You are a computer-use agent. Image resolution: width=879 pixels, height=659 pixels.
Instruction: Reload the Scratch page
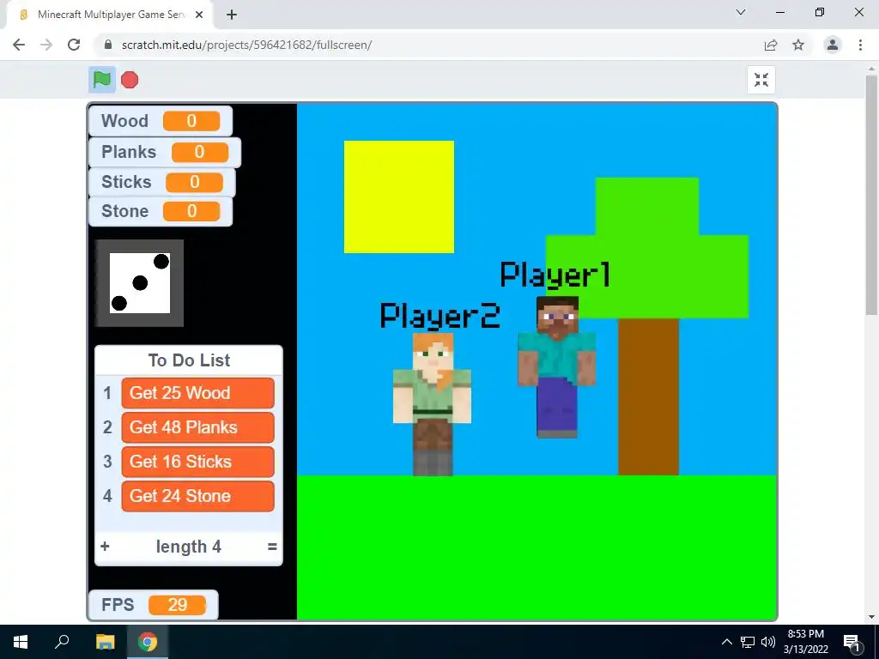(x=74, y=45)
